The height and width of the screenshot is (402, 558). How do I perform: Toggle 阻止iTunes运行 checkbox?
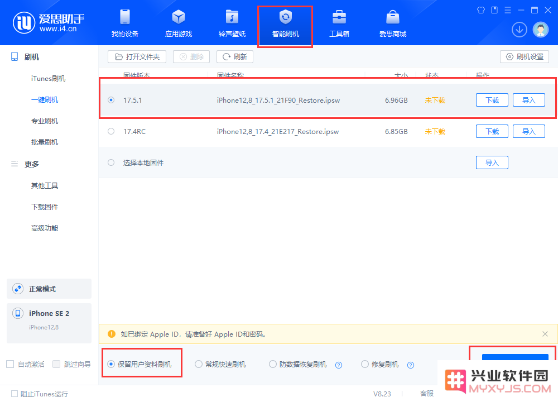15,394
